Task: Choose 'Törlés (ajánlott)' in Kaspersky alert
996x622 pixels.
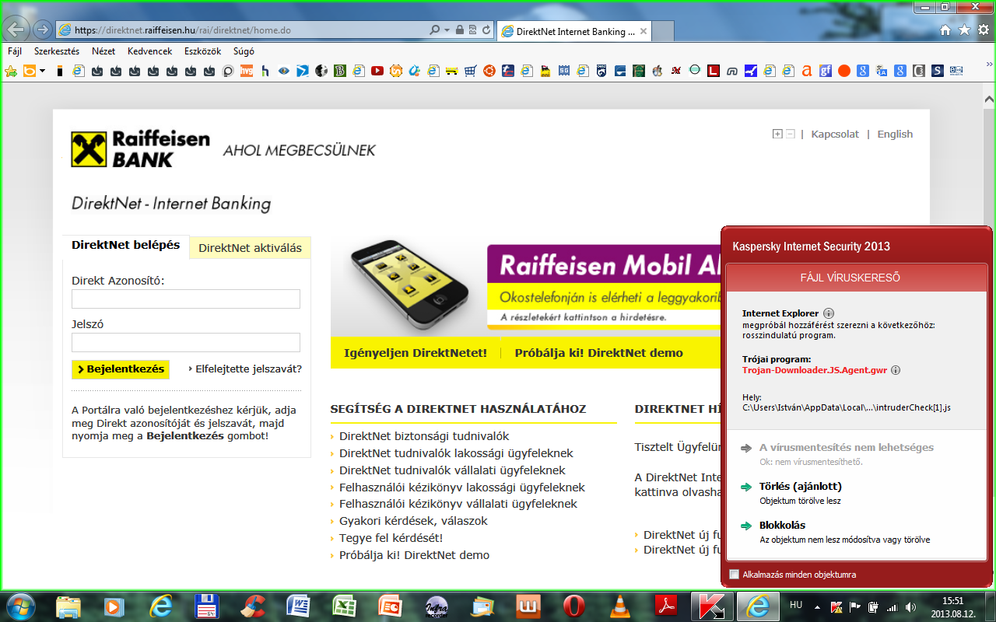Action: [801, 487]
